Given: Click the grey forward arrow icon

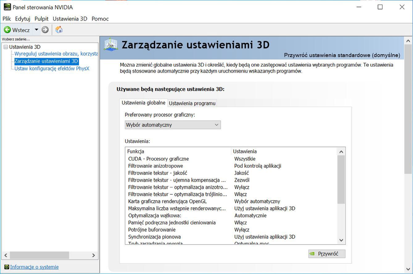Looking at the screenshot, I should point(45,30).
